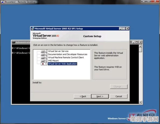This screenshot has width=160, height=124.
Task: Select Virtual Server Service in feature list
Action: pos(58,51)
